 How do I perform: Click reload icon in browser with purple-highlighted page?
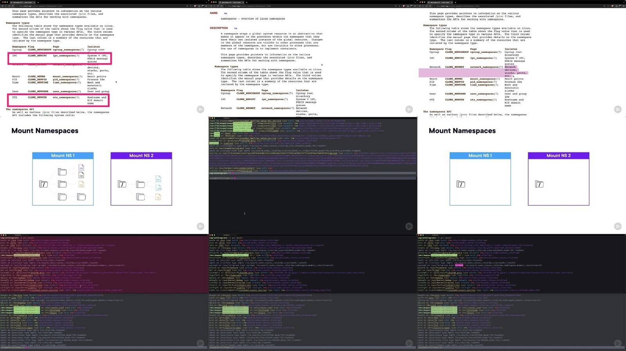426,6
